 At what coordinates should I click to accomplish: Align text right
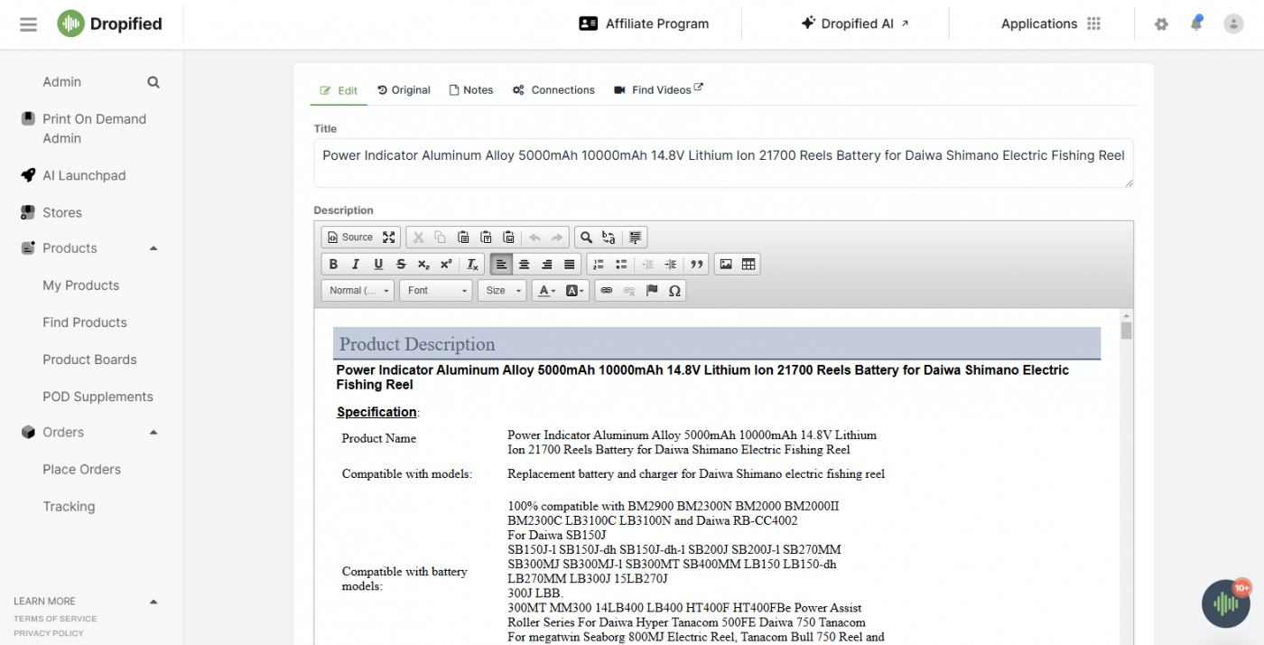(x=546, y=264)
